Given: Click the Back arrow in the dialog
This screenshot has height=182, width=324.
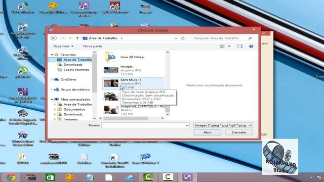Looking at the screenshot, I should tap(54, 38).
